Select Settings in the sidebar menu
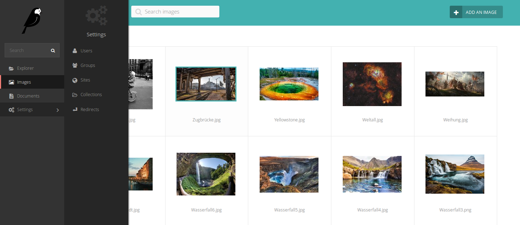This screenshot has height=225, width=520. [32, 110]
